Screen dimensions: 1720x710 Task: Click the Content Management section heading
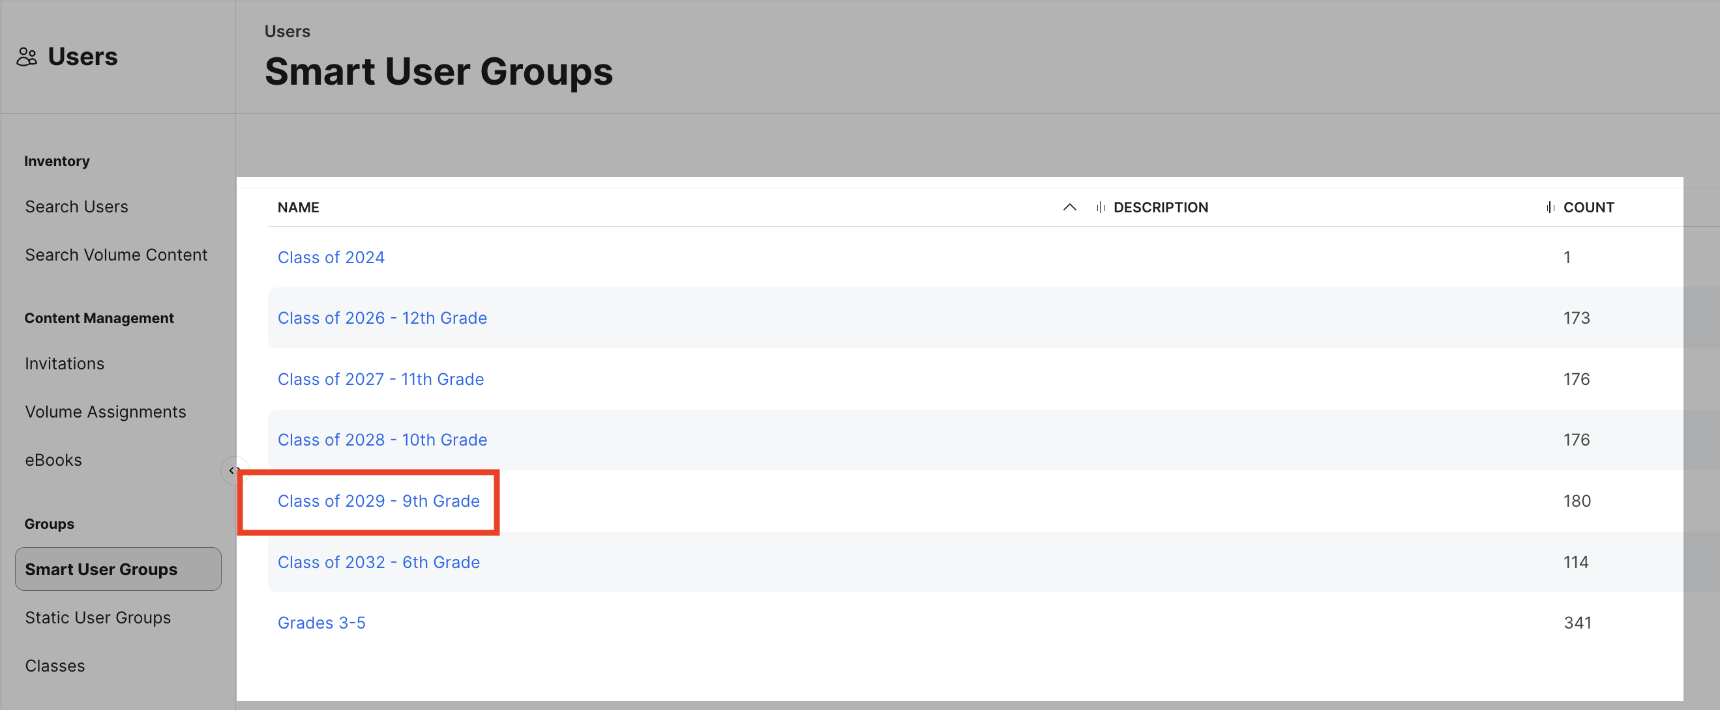pyautogui.click(x=99, y=319)
